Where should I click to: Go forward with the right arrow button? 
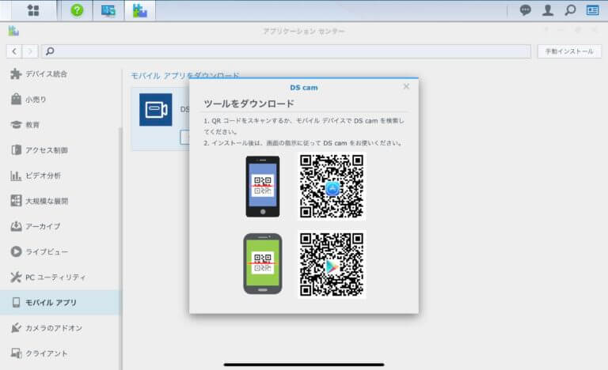[x=30, y=51]
